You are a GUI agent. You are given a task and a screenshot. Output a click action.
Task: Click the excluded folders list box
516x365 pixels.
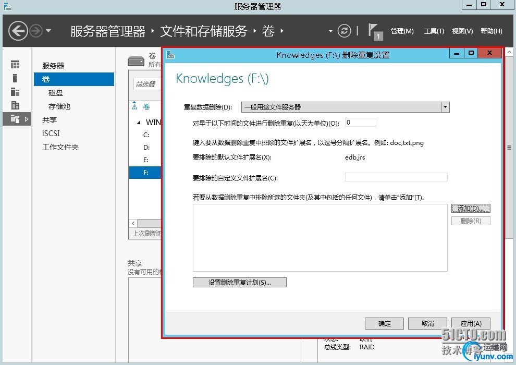(320, 238)
